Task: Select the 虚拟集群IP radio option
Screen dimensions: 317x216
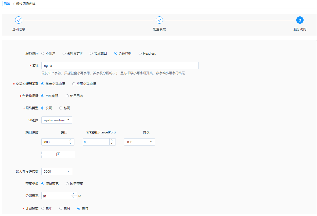Action: (x=64, y=54)
